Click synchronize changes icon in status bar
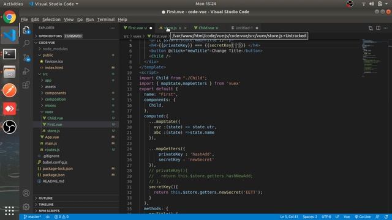The width and height of the screenshot is (392, 220). [48, 217]
